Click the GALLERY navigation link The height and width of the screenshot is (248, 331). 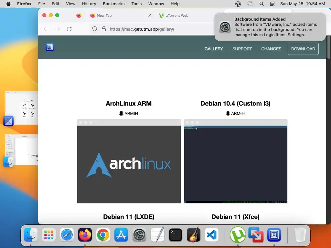tap(214, 49)
